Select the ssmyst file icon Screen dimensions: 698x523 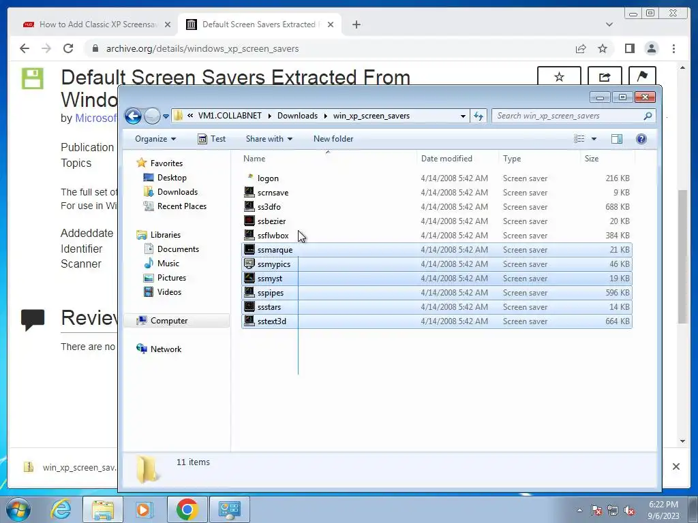[249, 279]
